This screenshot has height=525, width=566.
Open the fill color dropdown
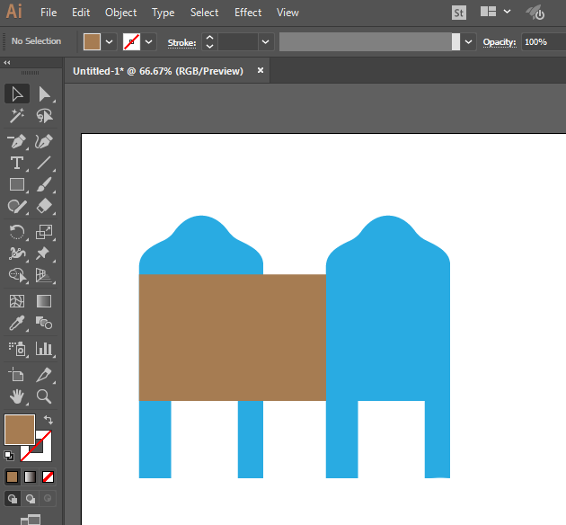pos(110,41)
